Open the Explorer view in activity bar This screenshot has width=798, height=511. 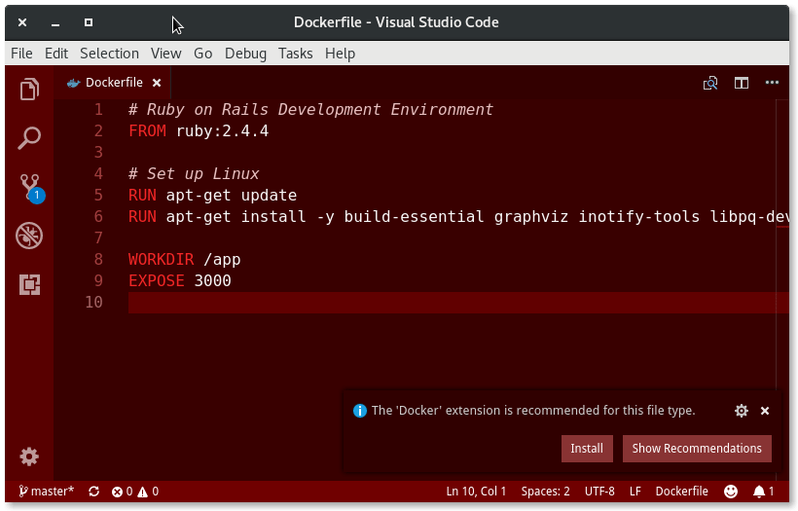click(x=29, y=90)
